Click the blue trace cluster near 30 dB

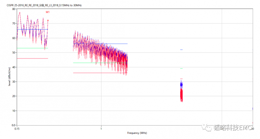coord(181,84)
